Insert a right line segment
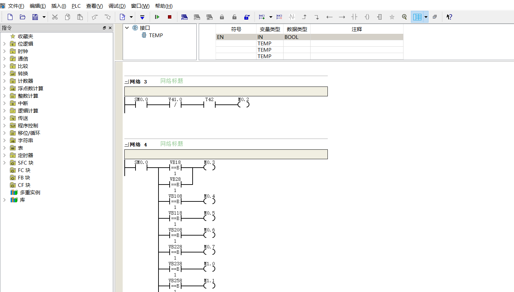Viewport: 514px width, 292px height. click(x=342, y=17)
